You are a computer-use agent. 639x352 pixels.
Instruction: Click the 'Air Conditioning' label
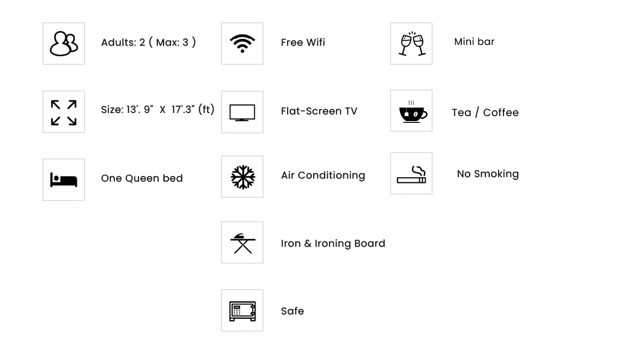[323, 175]
